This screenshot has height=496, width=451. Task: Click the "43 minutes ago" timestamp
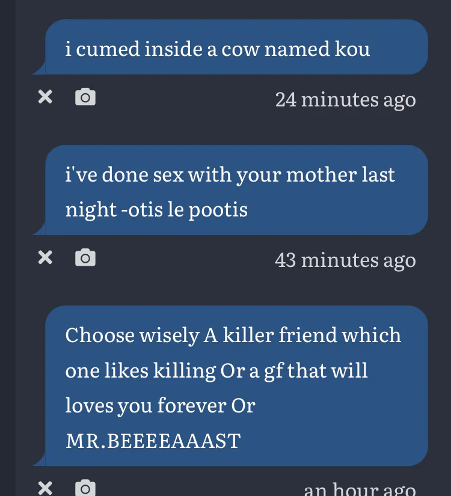coord(345,260)
